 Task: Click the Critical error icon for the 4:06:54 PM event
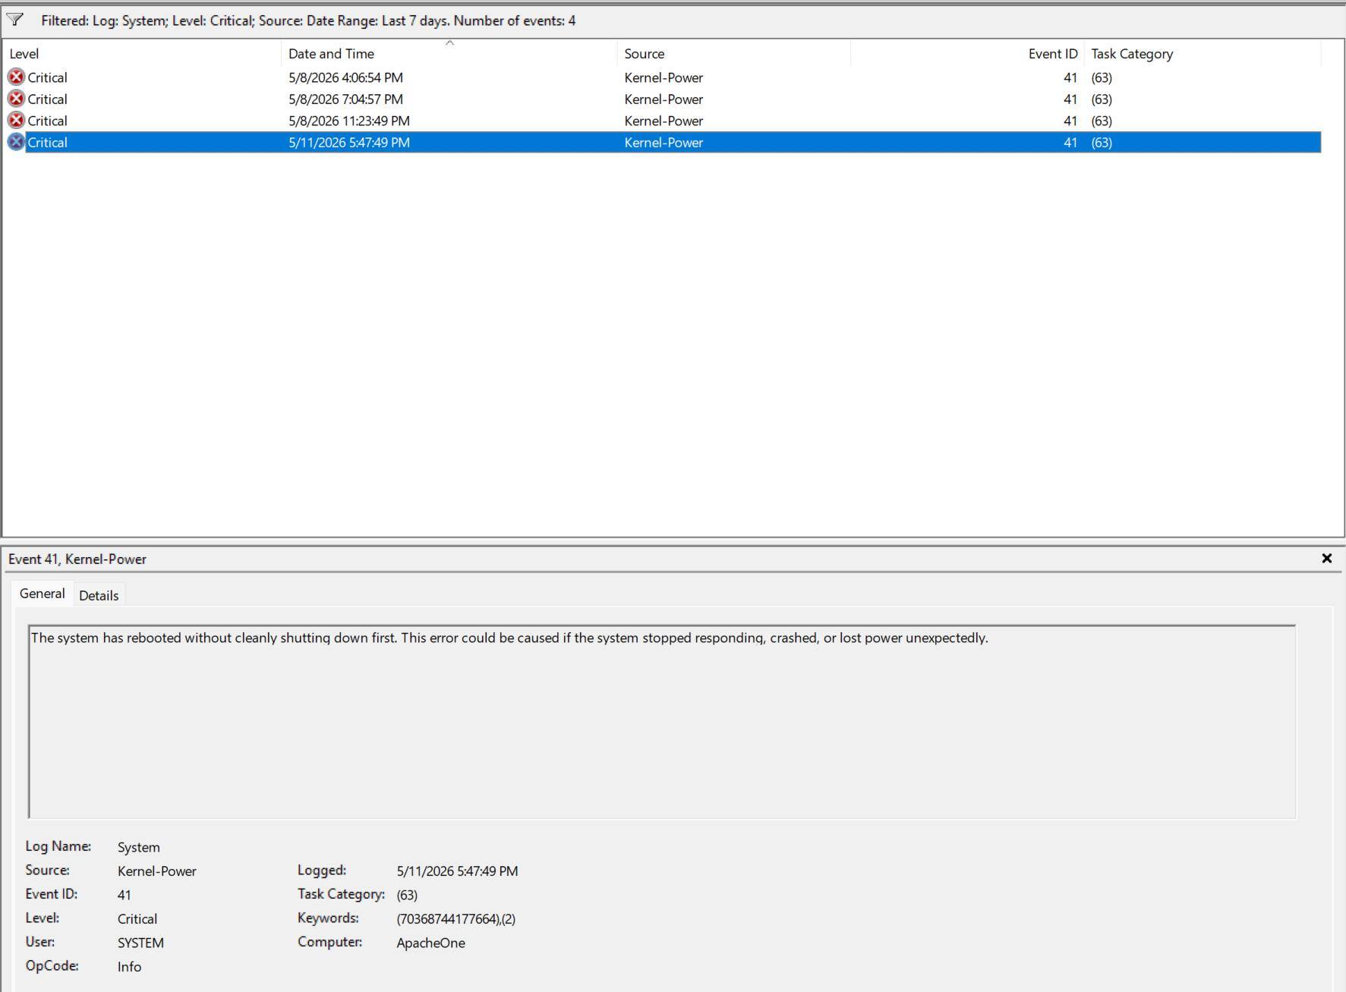click(16, 77)
